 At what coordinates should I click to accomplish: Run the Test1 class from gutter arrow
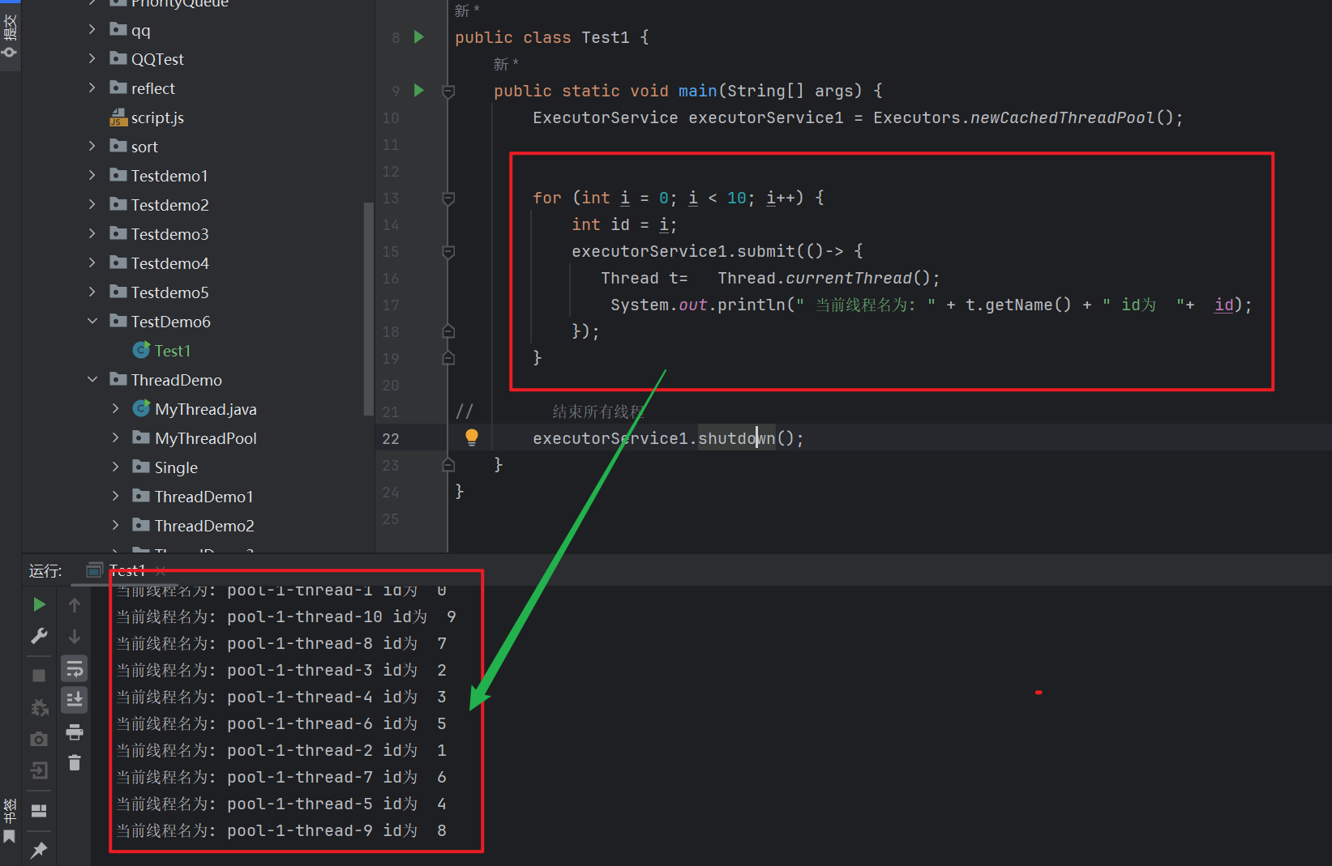419,36
